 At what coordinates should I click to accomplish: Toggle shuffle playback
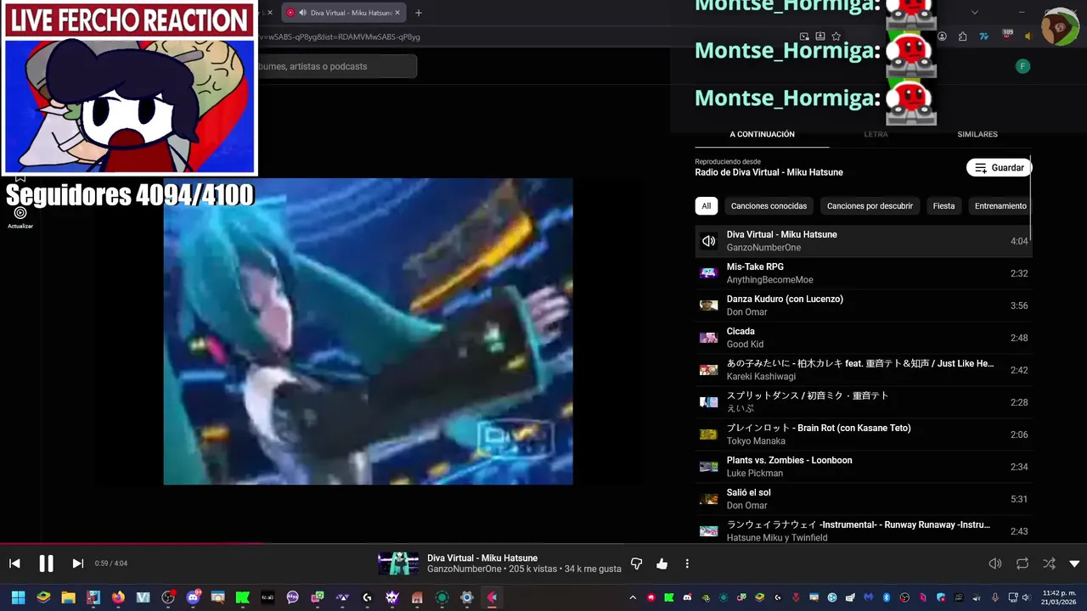coord(1049,563)
